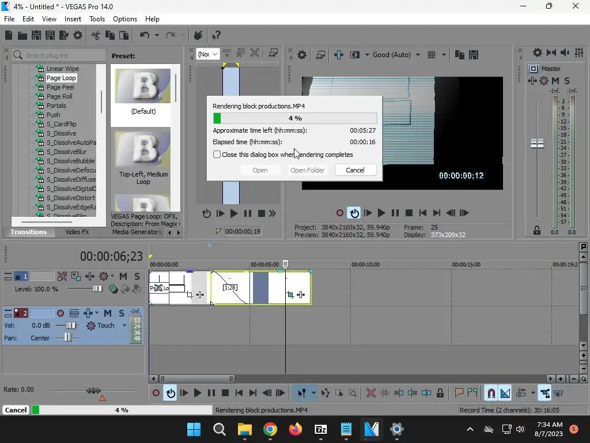The height and width of the screenshot is (443, 590).
Task: Click the Delete red X icon in timeline toolbar
Action: 371,393
